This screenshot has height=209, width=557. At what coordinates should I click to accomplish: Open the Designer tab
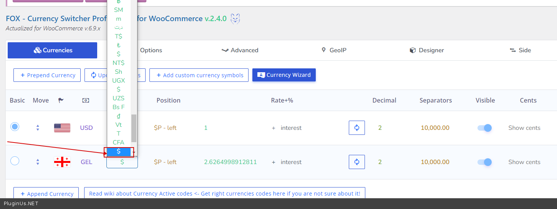[427, 50]
